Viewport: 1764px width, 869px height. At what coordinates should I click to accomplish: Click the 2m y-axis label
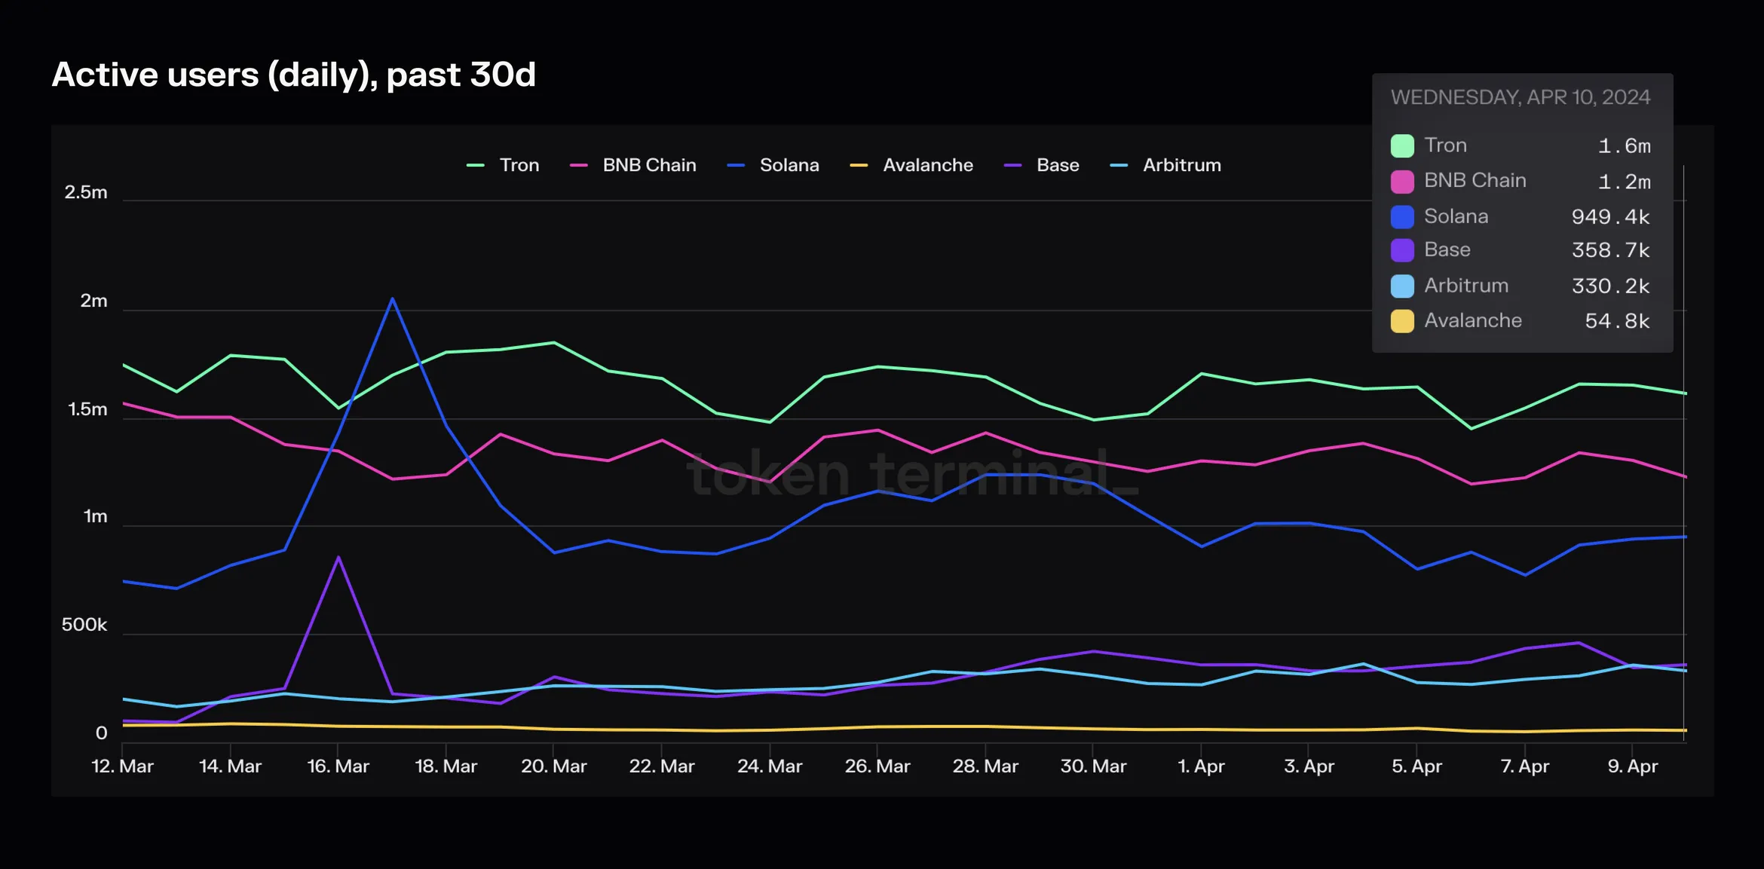[x=94, y=301]
